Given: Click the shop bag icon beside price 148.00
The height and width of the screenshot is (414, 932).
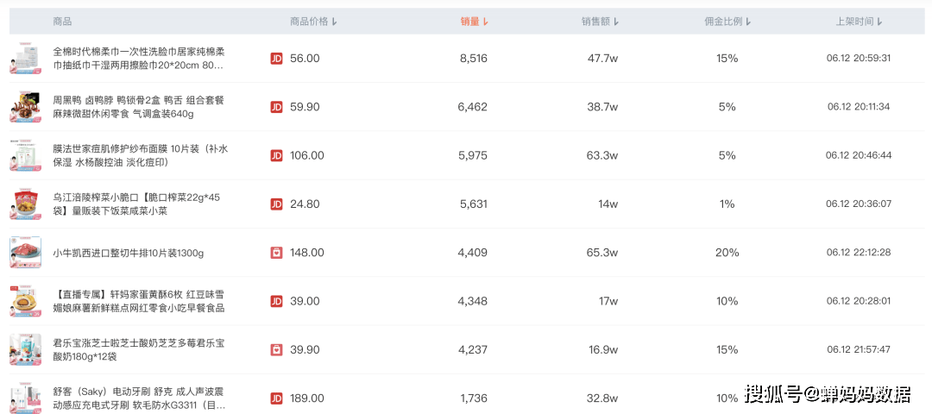Looking at the screenshot, I should click(x=276, y=253).
